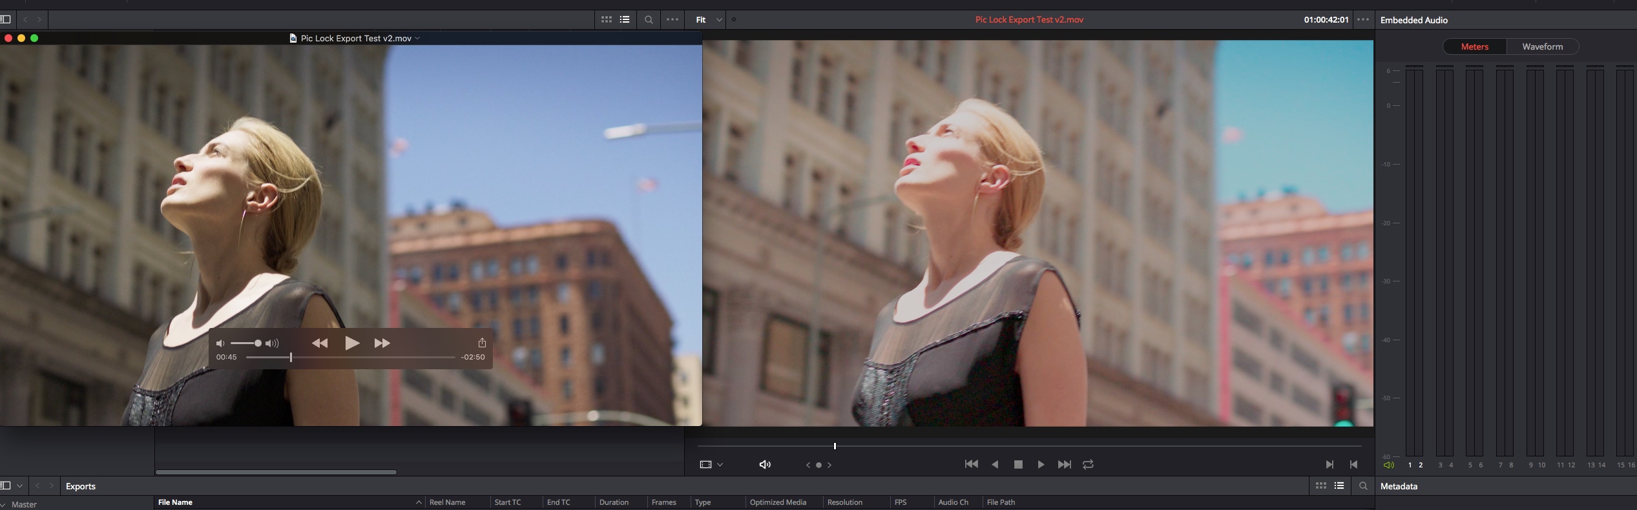Toggle the media pool bin list panel icon

5,485
